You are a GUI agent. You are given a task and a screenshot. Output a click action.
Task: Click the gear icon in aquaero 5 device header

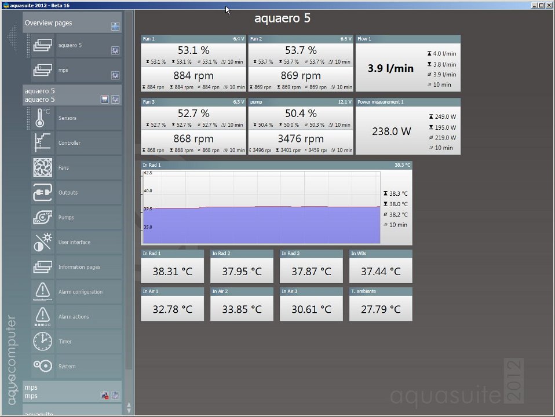[115, 100]
